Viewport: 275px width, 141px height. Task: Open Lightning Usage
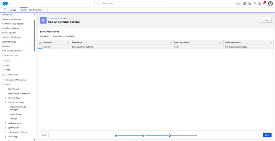[x=9, y=42]
